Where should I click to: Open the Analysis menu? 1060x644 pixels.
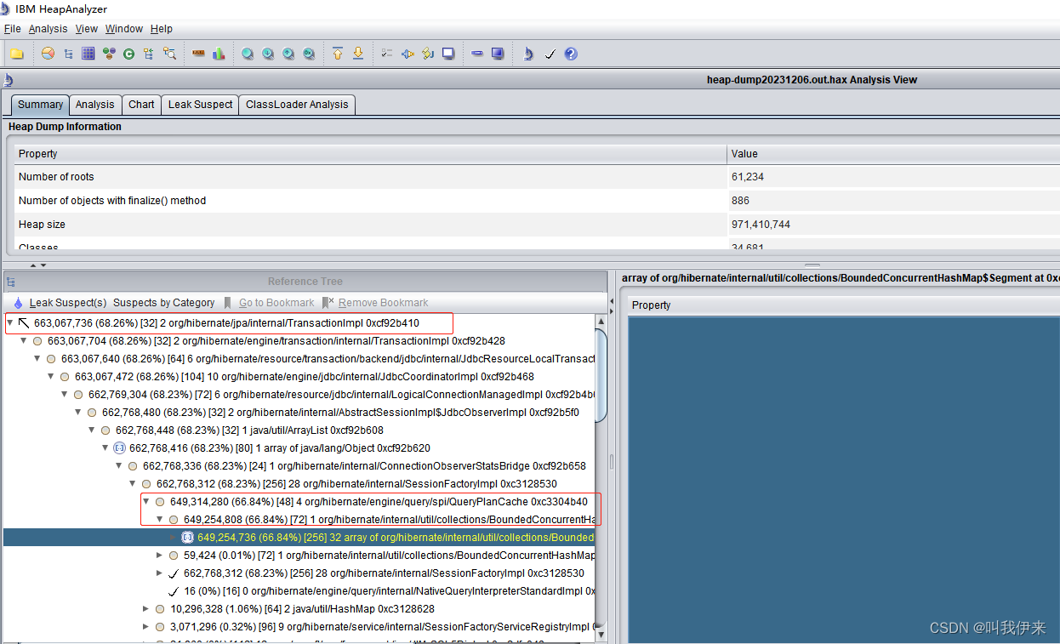tap(48, 28)
